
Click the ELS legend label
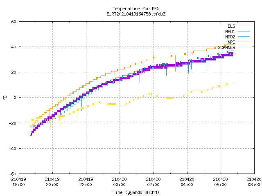click(x=231, y=26)
